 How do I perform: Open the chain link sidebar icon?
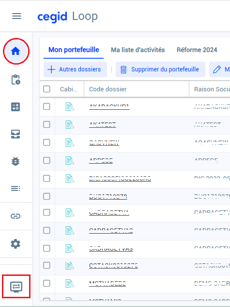pyautogui.click(x=15, y=216)
